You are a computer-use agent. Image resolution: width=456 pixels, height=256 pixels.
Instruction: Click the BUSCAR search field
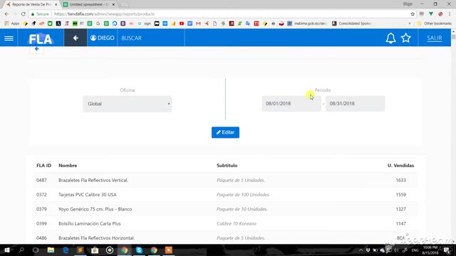point(151,38)
